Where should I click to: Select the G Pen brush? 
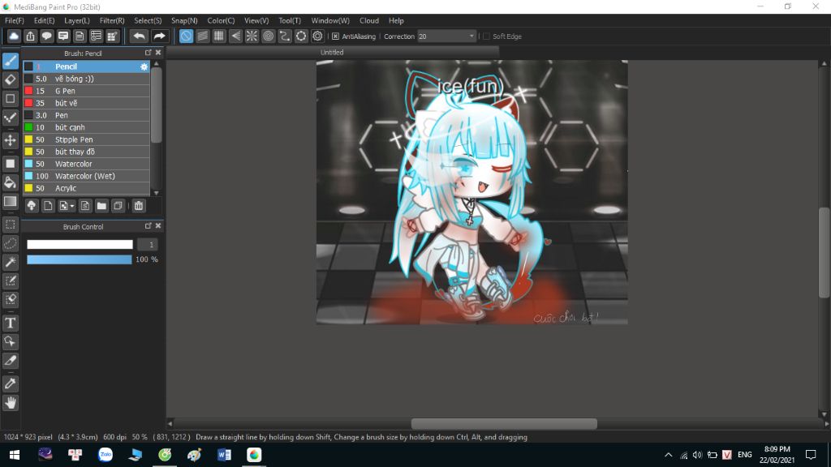click(86, 91)
